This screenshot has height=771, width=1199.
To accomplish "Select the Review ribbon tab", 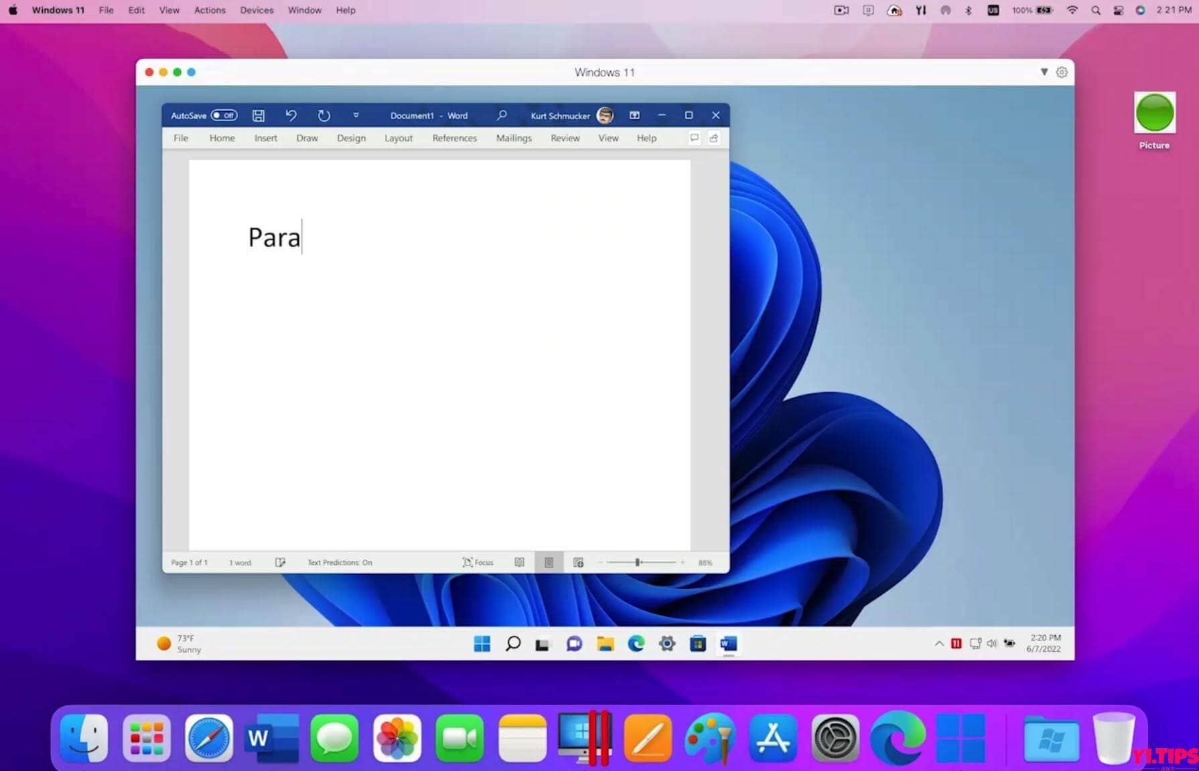I will pos(565,138).
